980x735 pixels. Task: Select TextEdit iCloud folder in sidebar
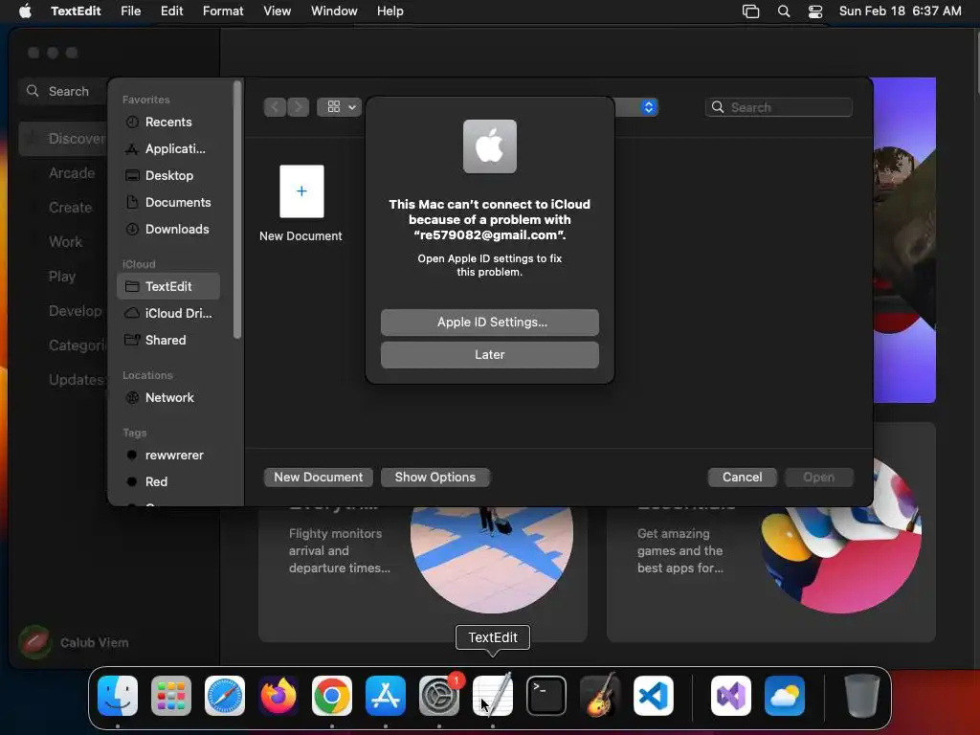(168, 287)
